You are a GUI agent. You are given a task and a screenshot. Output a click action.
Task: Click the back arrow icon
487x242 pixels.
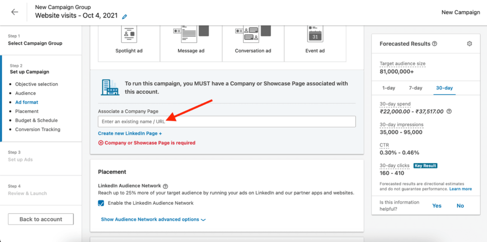point(15,12)
